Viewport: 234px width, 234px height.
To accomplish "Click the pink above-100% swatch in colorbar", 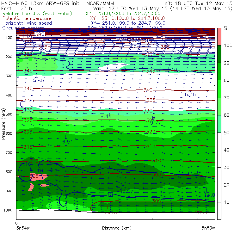I will coord(219,37).
